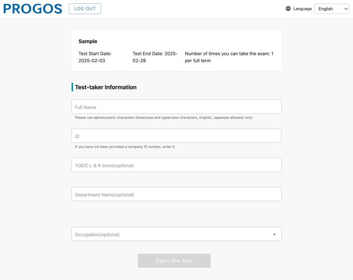Focus the ID input field
The width and height of the screenshot is (353, 280).
[176, 135]
